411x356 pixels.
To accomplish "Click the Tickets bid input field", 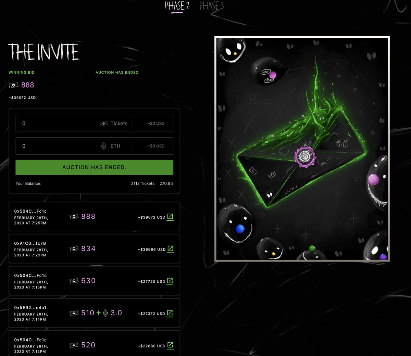I will pos(94,124).
